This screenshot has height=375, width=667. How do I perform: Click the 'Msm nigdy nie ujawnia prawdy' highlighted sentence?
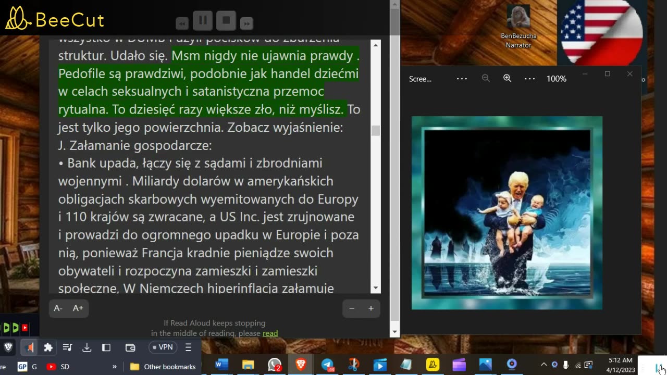pyautogui.click(x=266, y=55)
